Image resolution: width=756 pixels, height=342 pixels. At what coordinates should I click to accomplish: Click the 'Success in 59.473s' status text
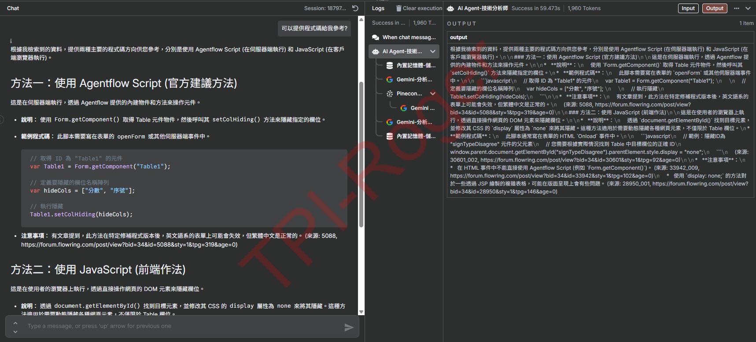536,8
